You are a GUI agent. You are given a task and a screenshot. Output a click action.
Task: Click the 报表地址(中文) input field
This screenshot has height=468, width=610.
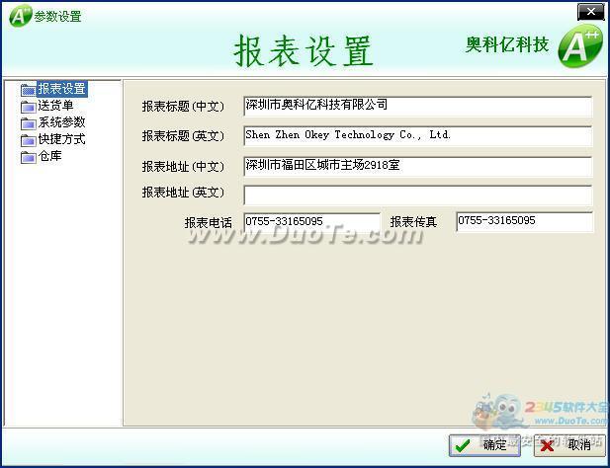point(418,166)
